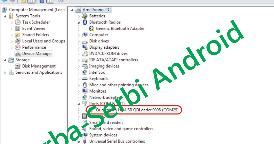This screenshot has width=274, height=144.
Task: Click the Generic Bluetooth Adapter warning icon
Action: coord(91,29)
